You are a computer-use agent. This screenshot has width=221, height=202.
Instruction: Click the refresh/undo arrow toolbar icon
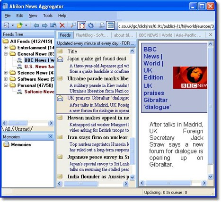[53, 25]
